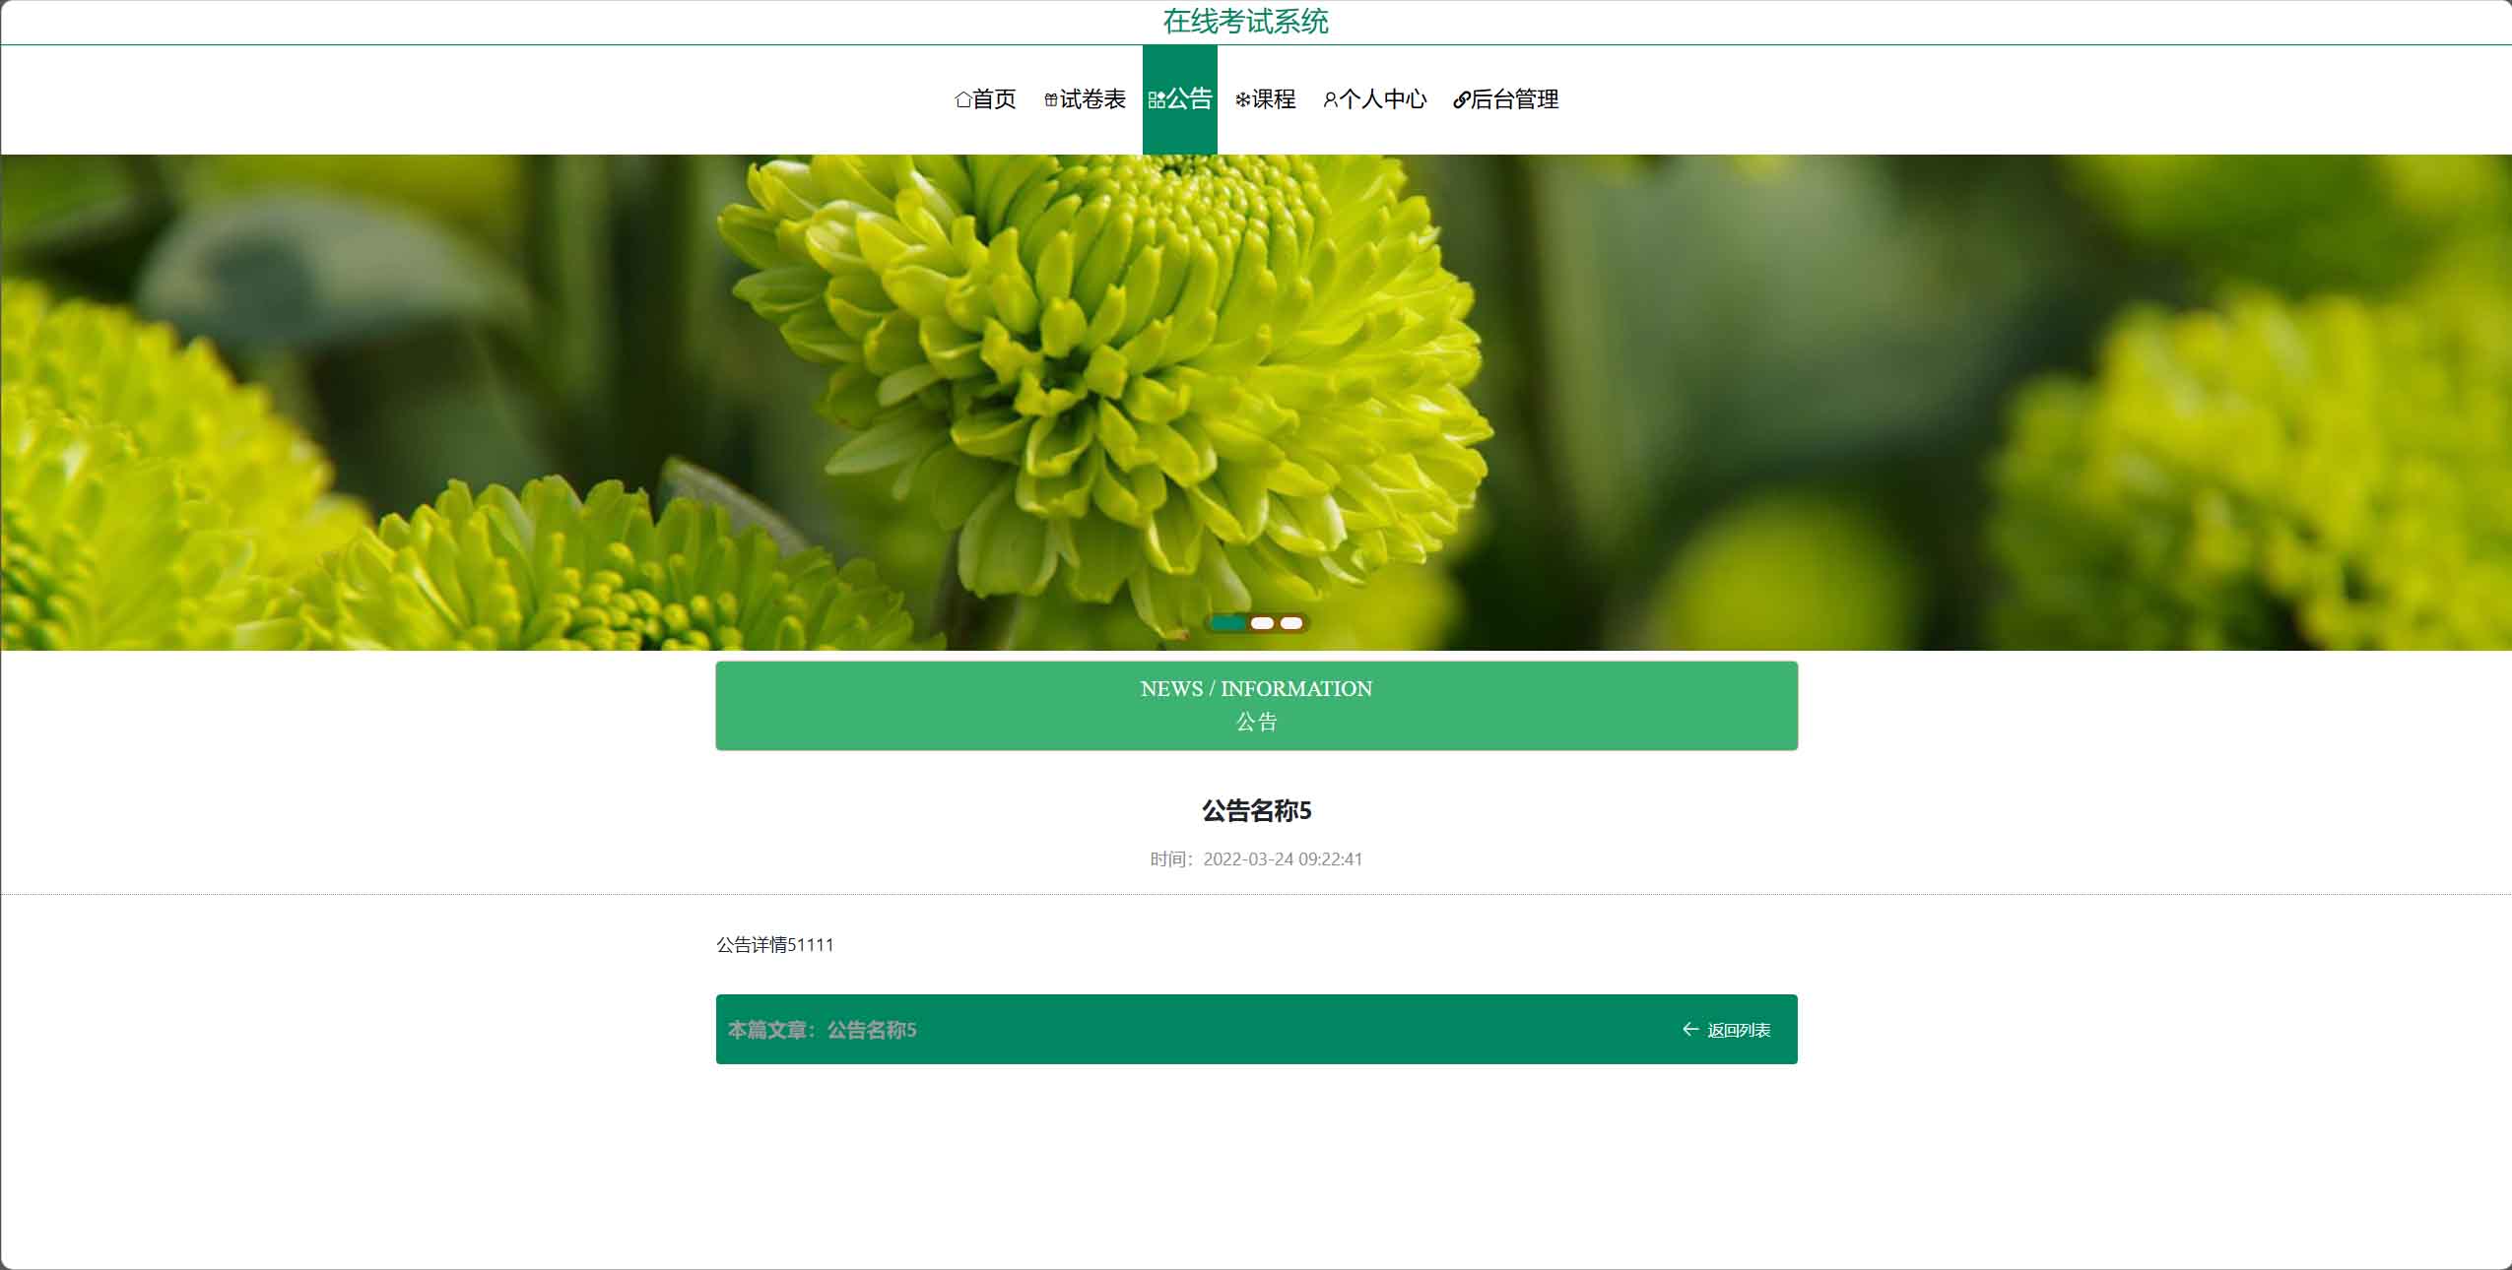Viewport: 2512px width, 1270px height.
Task: Click the person icon beside 个人中心
Action: (x=1331, y=99)
